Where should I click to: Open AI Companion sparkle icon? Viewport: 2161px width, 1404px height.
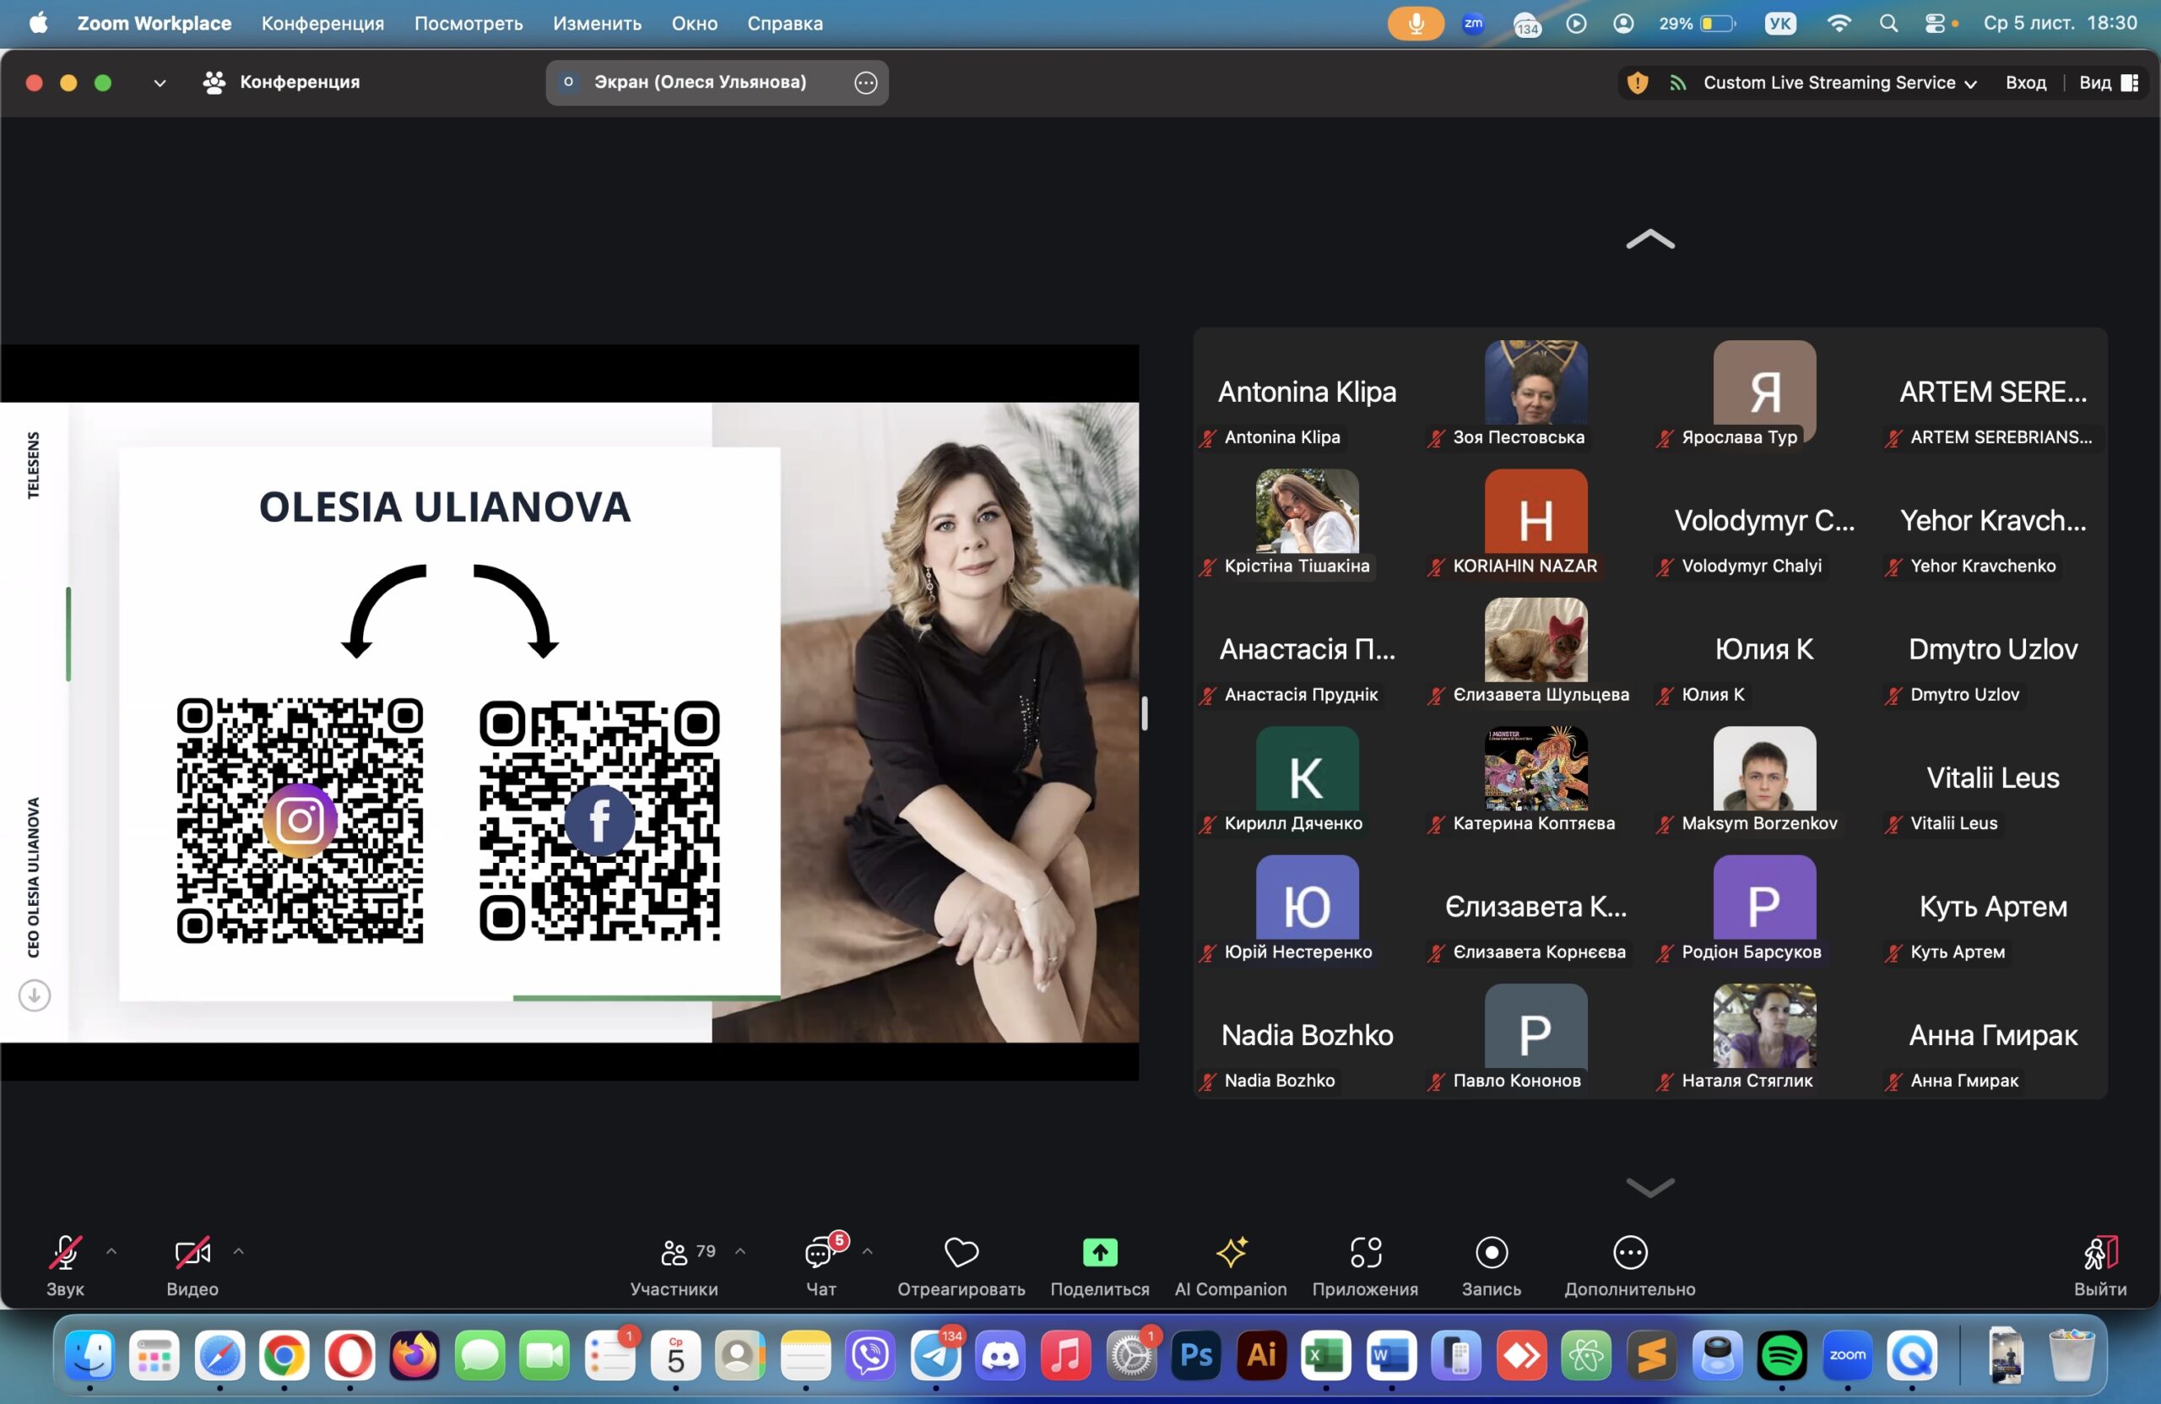coord(1230,1252)
